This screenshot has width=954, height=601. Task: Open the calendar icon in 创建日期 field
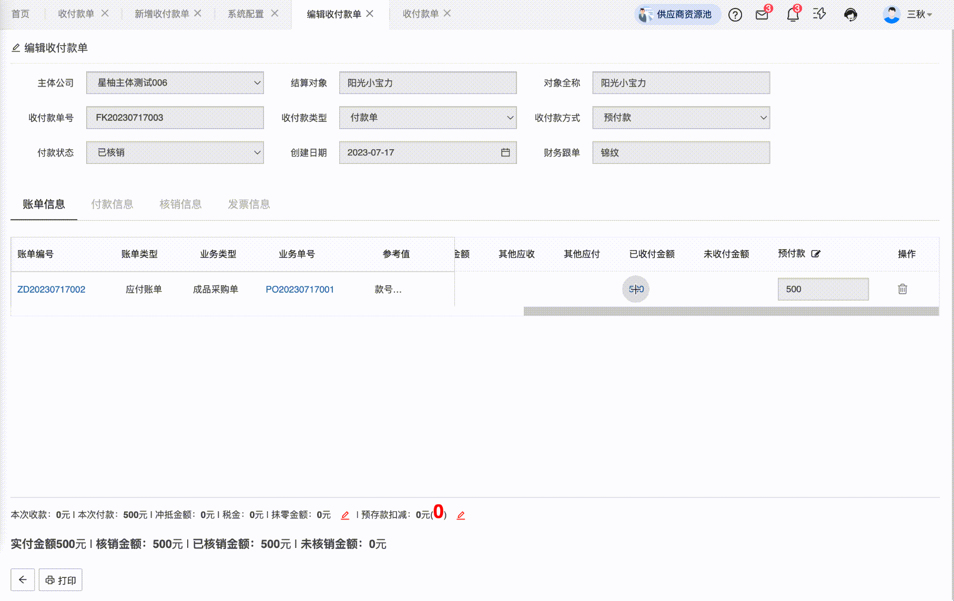pyautogui.click(x=505, y=152)
